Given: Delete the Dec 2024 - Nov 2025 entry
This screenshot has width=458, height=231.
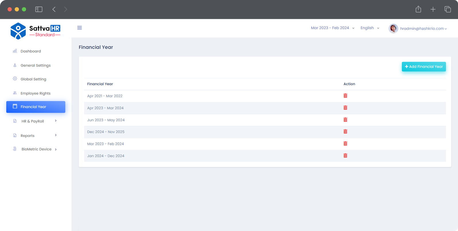Looking at the screenshot, I should coord(345,132).
